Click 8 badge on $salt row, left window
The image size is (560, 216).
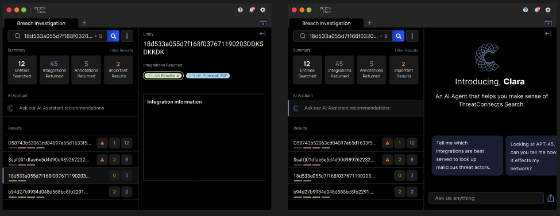click(127, 159)
